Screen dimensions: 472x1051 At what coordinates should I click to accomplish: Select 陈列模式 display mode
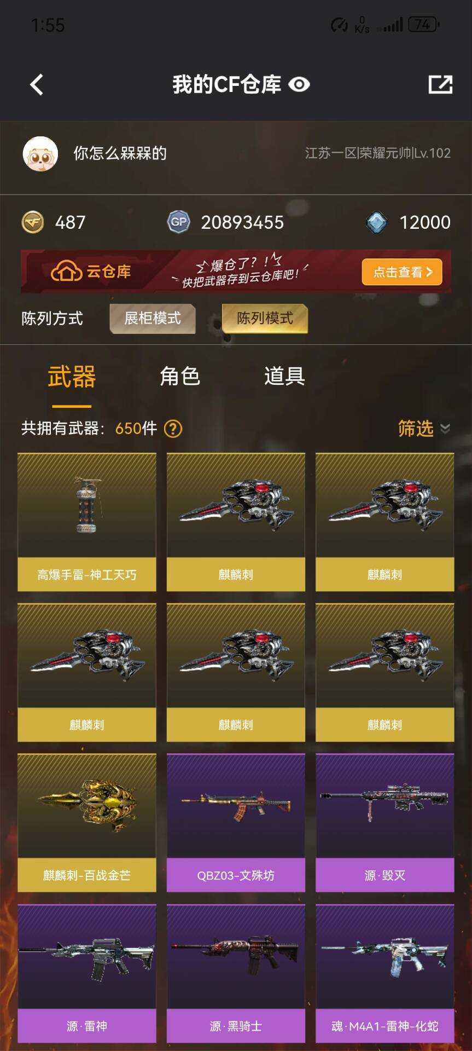point(265,319)
